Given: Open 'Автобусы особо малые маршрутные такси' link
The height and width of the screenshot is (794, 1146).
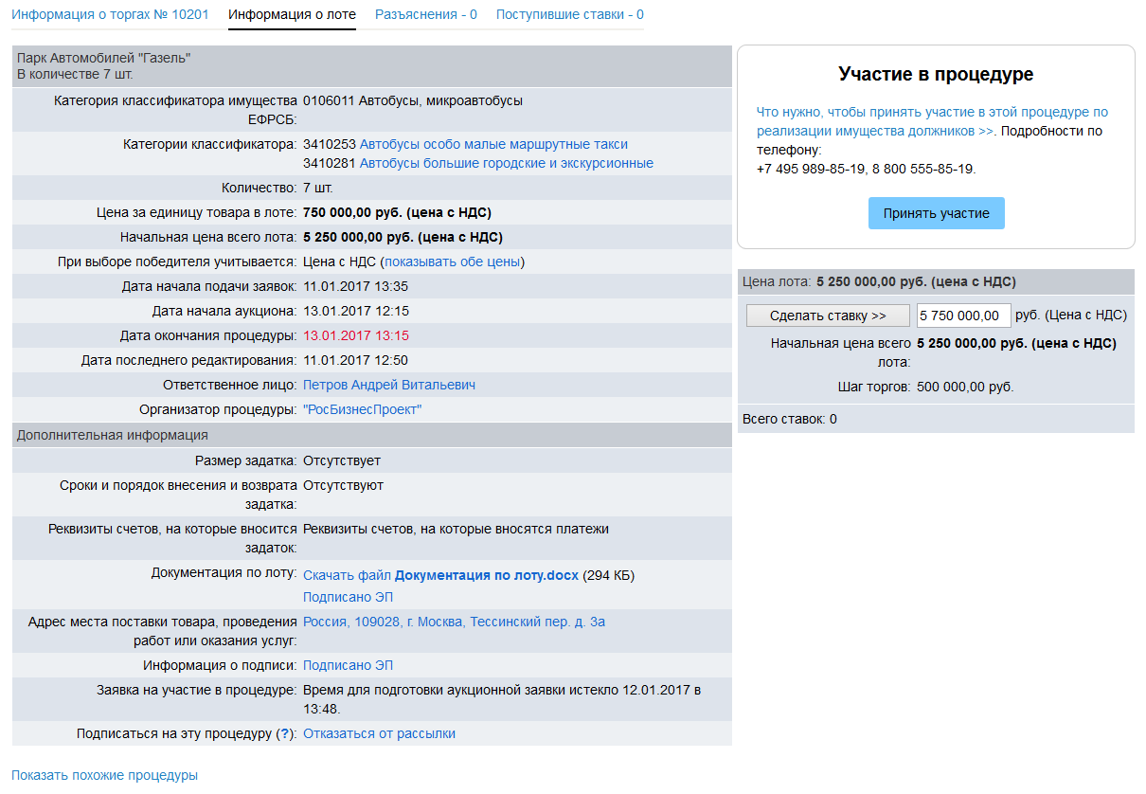Looking at the screenshot, I should 493,144.
